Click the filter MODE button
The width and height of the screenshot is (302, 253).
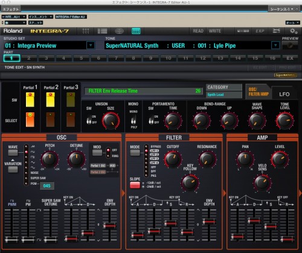coord(135,153)
